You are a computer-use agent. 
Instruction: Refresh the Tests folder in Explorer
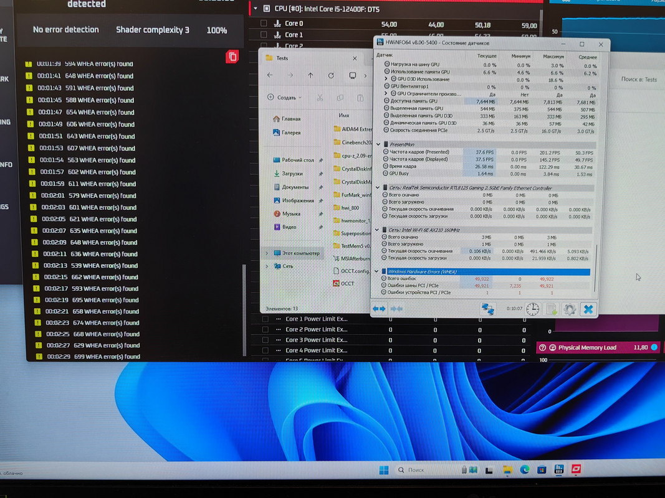[331, 75]
